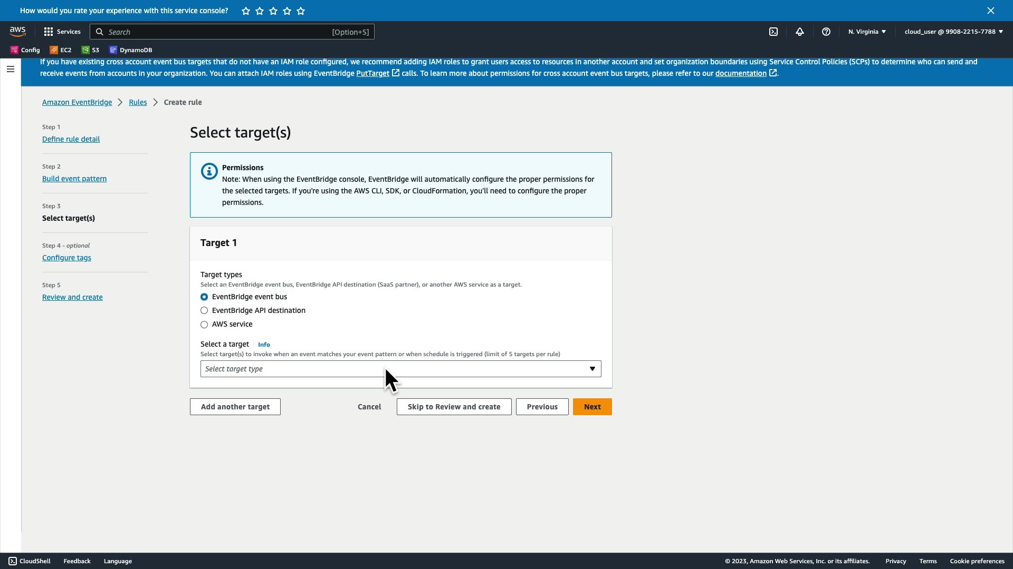Viewport: 1013px width, 569px height.
Task: Select EventBridge API destination radio option
Action: (x=204, y=311)
